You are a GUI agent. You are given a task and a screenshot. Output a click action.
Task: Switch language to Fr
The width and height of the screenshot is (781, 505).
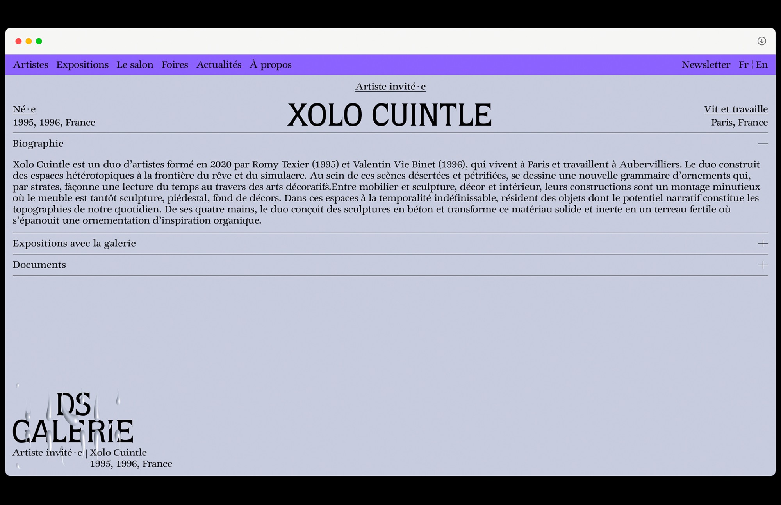click(743, 65)
